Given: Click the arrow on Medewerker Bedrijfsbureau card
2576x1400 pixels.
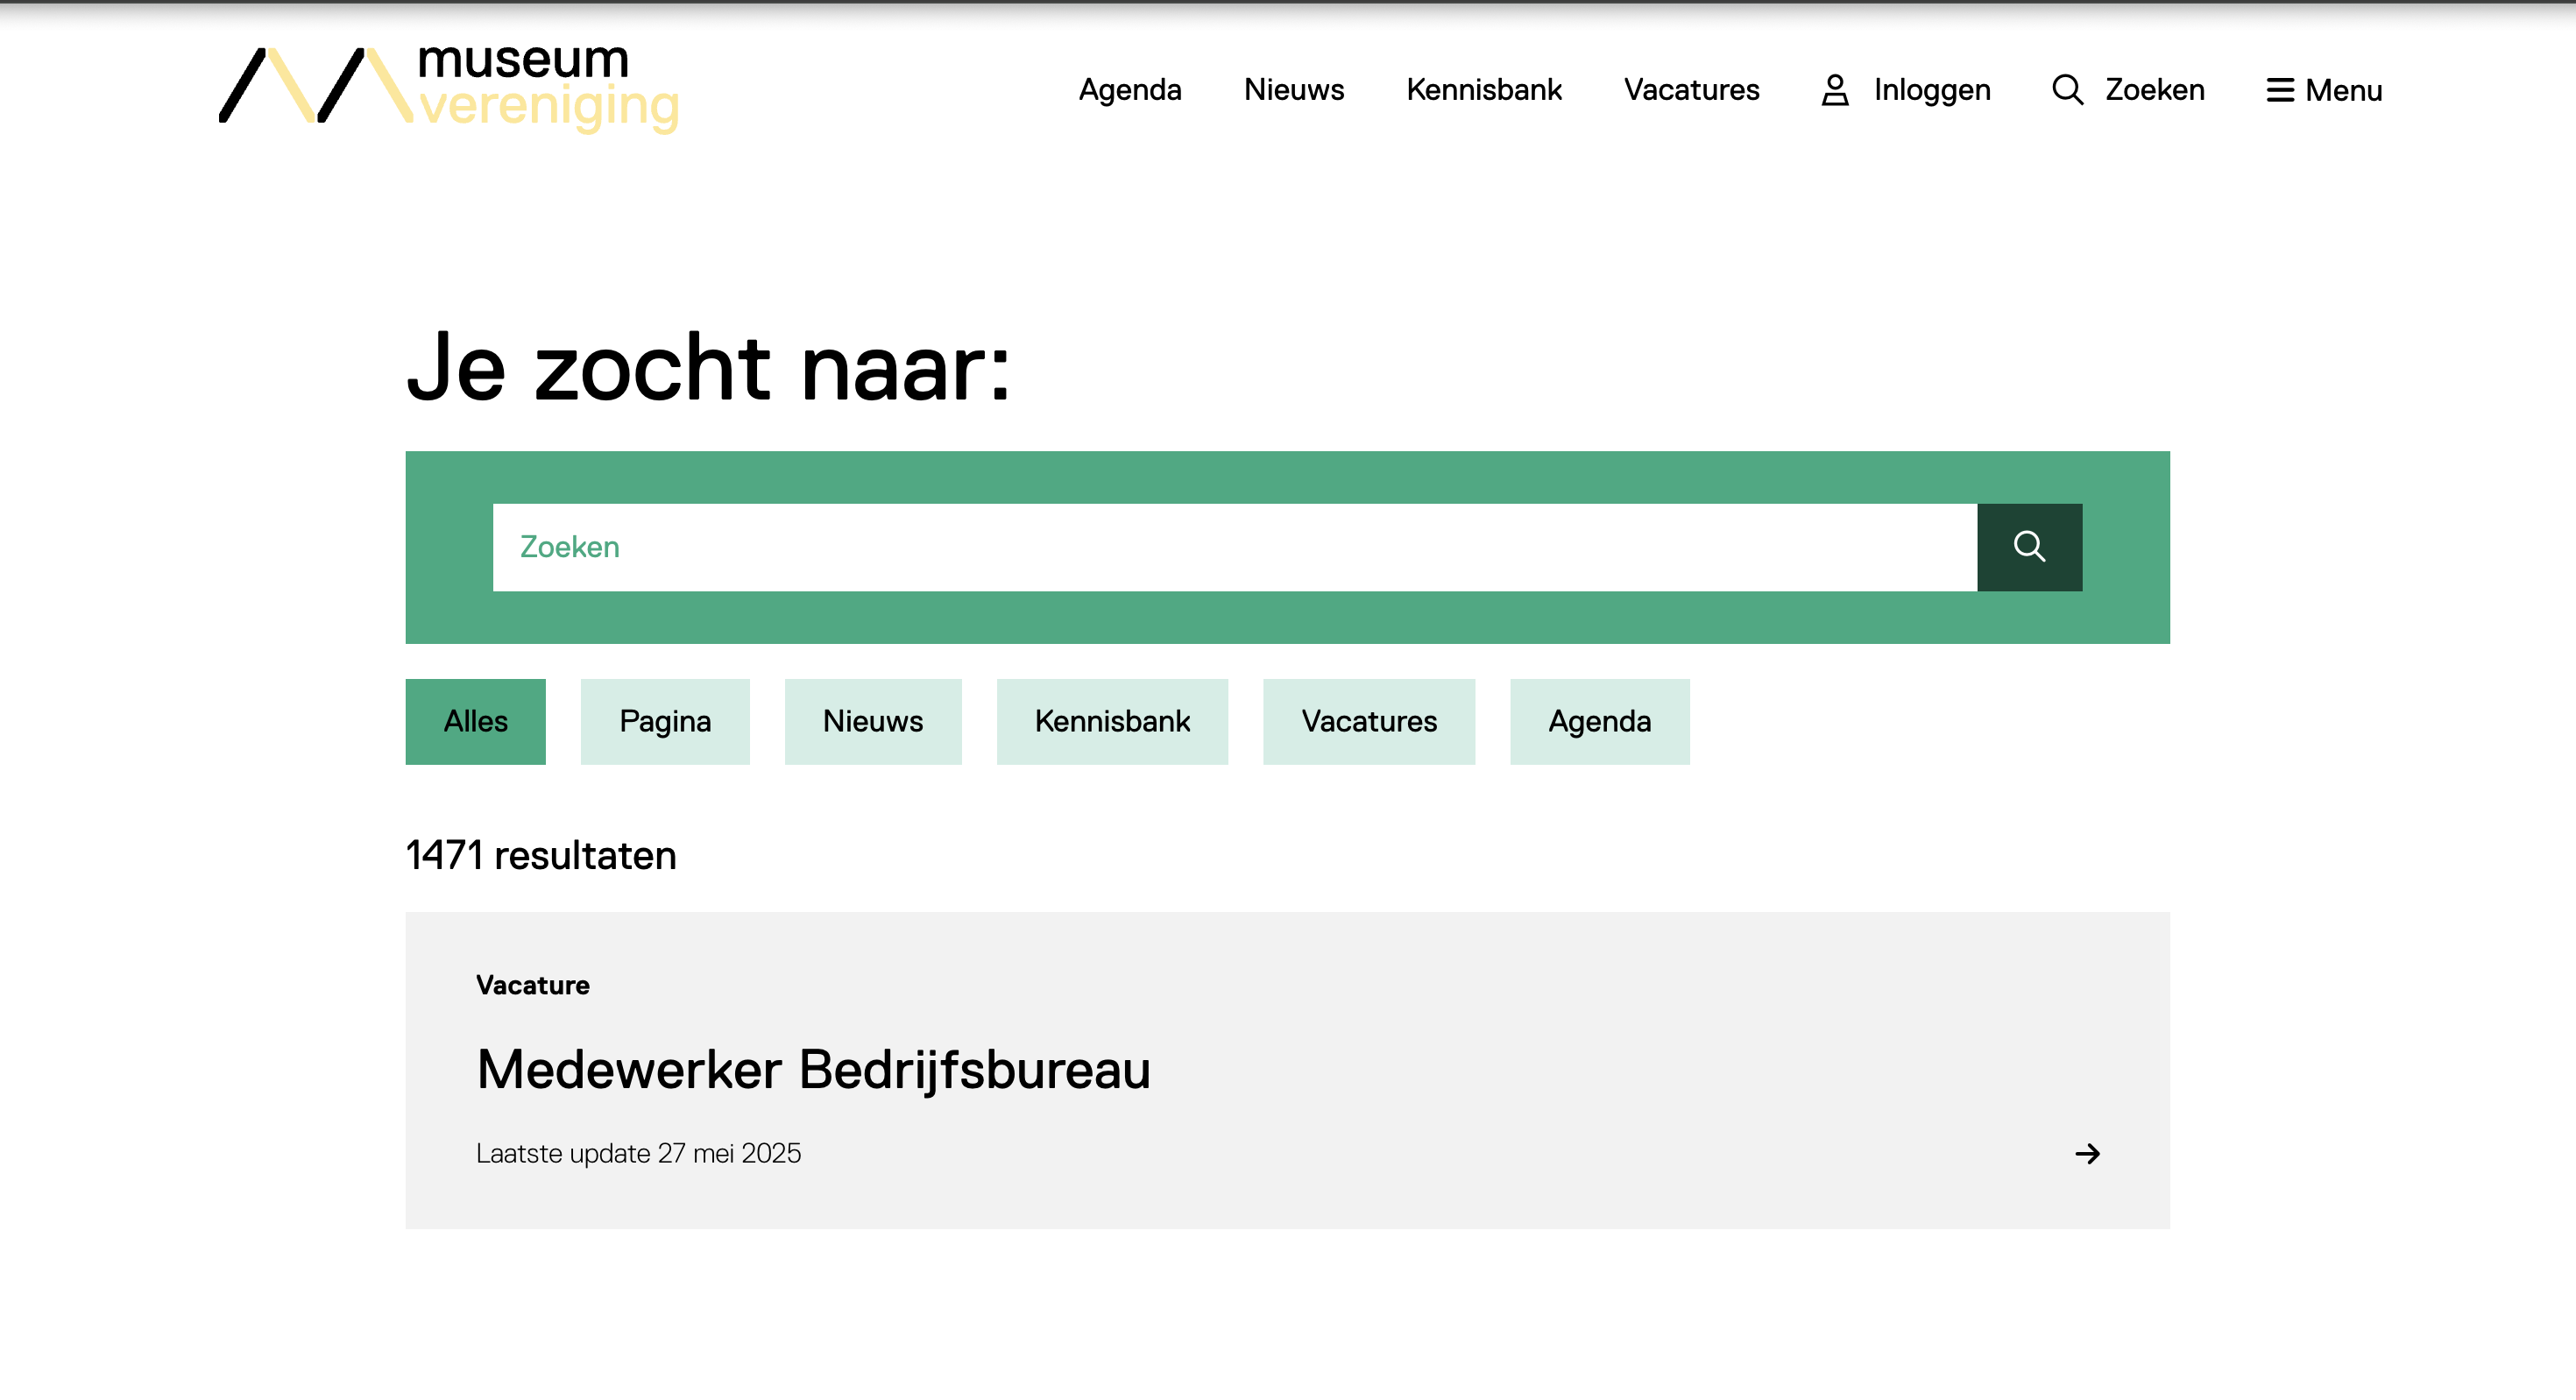Looking at the screenshot, I should click(2087, 1154).
